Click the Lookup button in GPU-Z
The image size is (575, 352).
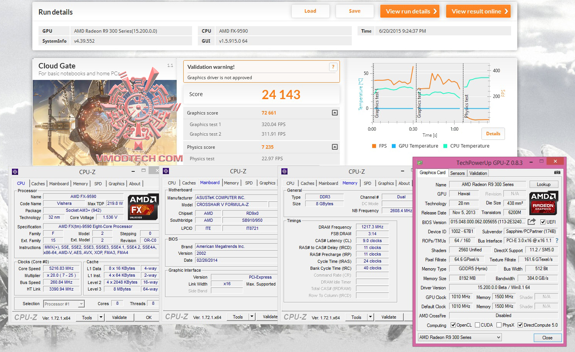pos(543,184)
